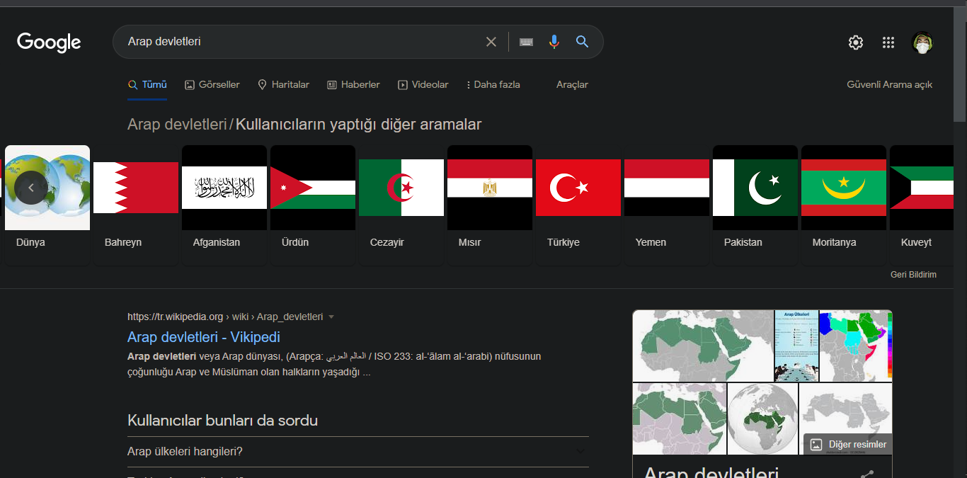Click inside the search text field

coord(301,42)
